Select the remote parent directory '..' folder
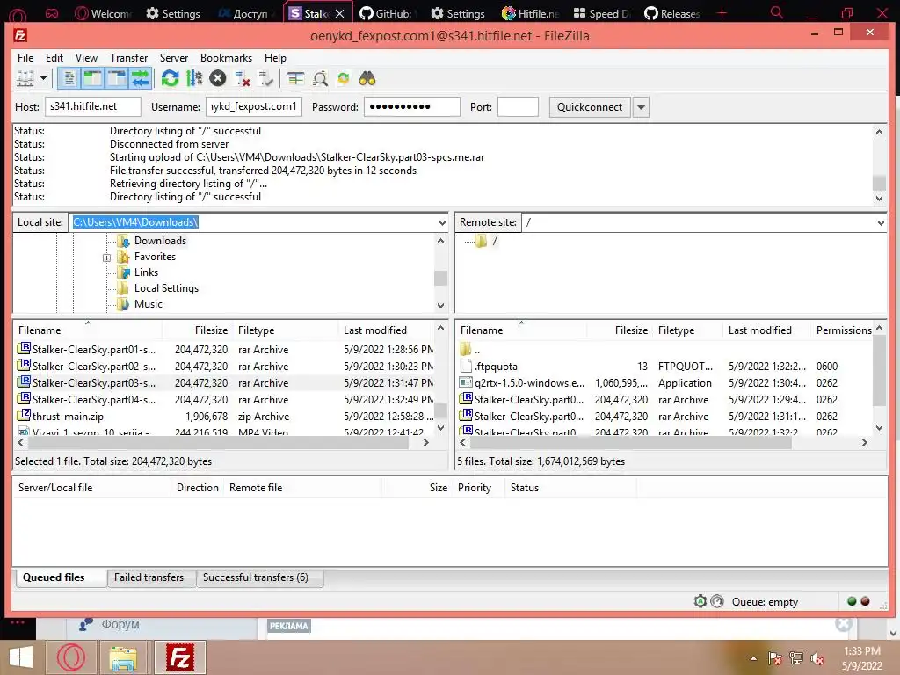Viewport: 900px width, 675px height. click(466, 349)
